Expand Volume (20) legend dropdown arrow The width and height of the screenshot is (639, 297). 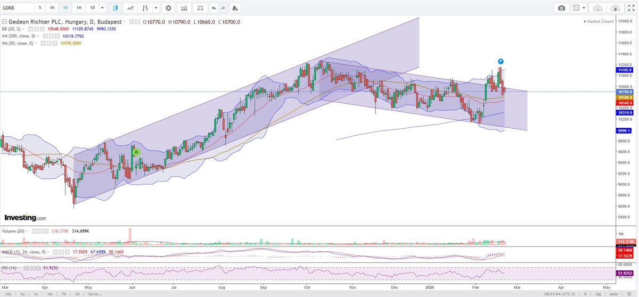coord(27,231)
